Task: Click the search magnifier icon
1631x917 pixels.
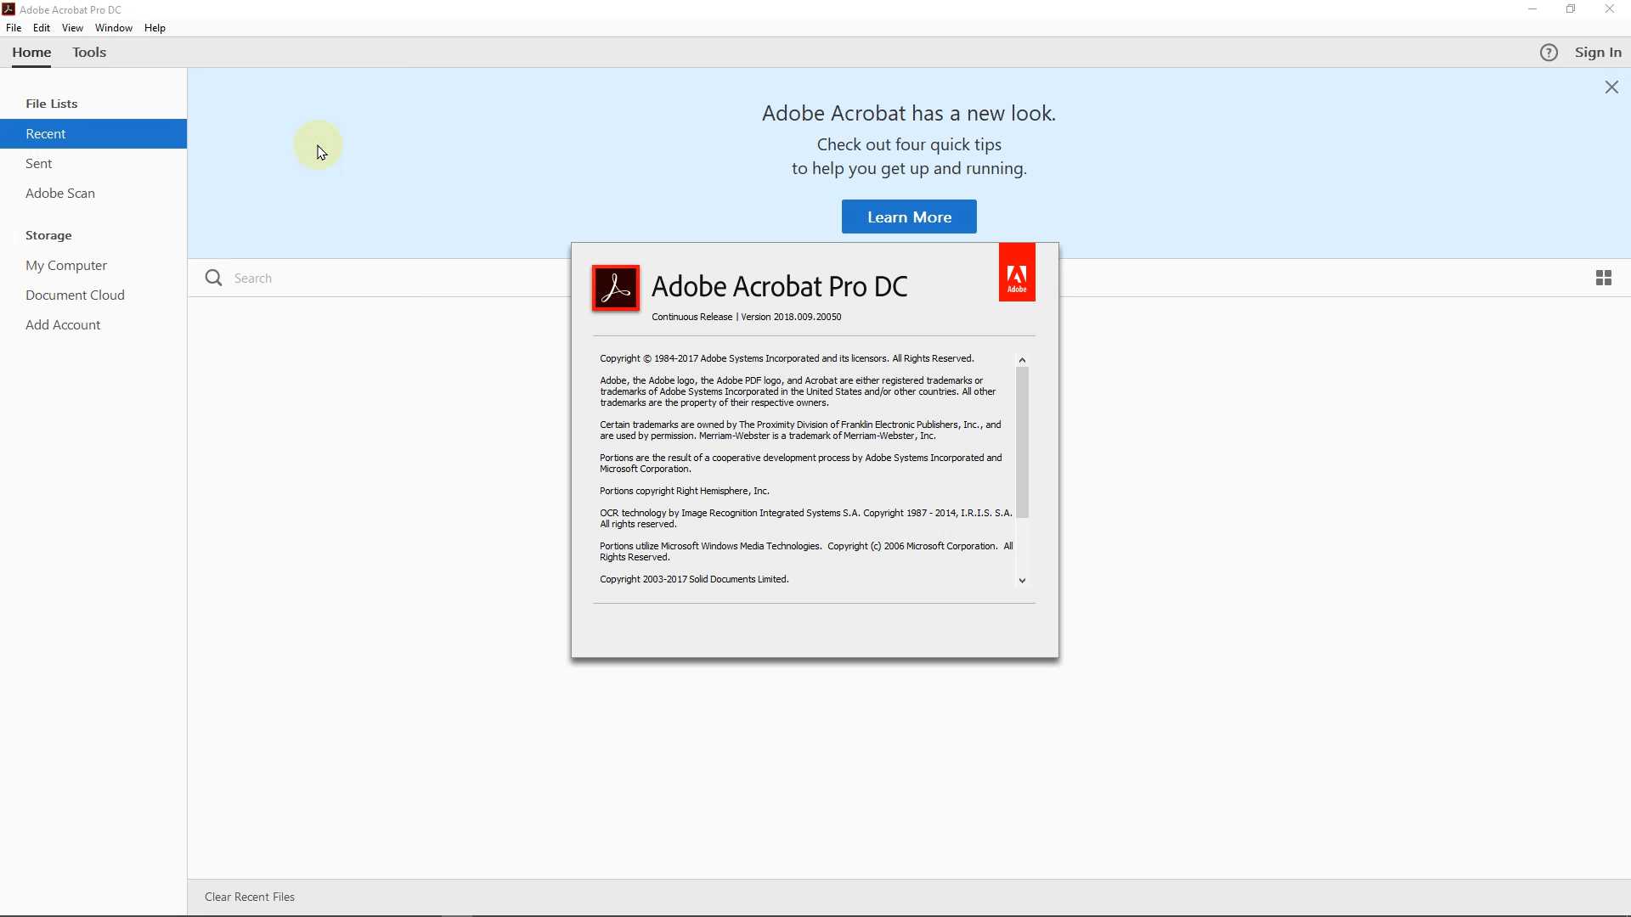Action: 213,278
